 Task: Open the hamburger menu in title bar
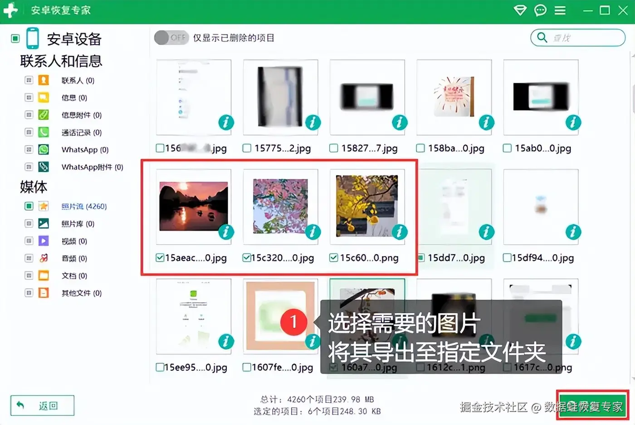(x=560, y=10)
